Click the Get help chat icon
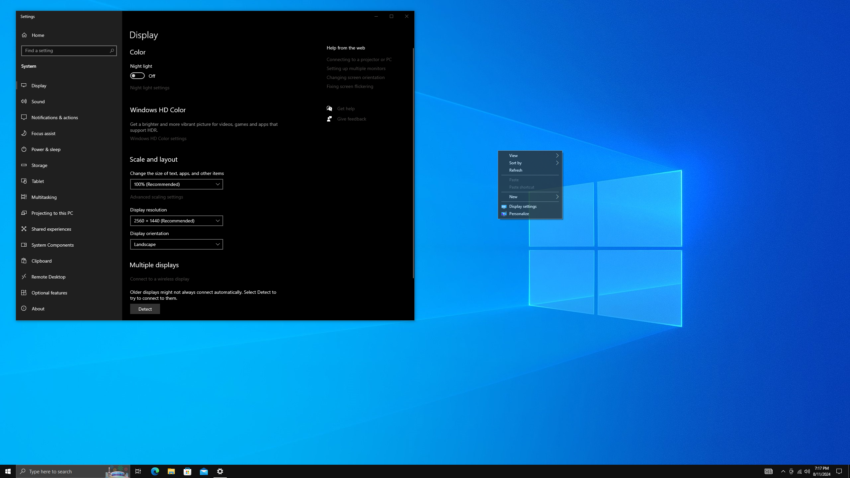850x478 pixels. 329,109
